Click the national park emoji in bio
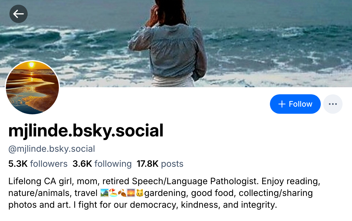This screenshot has width=352, height=221. tap(104, 193)
